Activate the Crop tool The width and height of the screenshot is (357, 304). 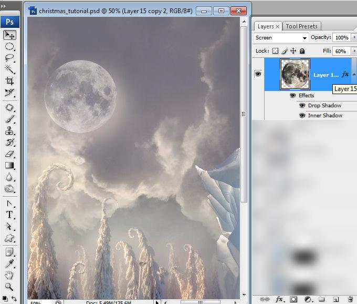pos(9,81)
